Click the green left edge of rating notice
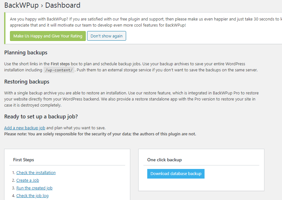Screen dimensions: 282x200 click(5, 28)
